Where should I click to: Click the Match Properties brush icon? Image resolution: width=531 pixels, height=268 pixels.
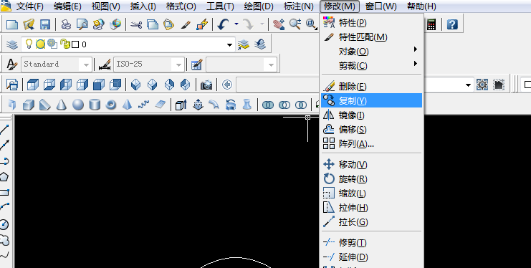(186, 24)
